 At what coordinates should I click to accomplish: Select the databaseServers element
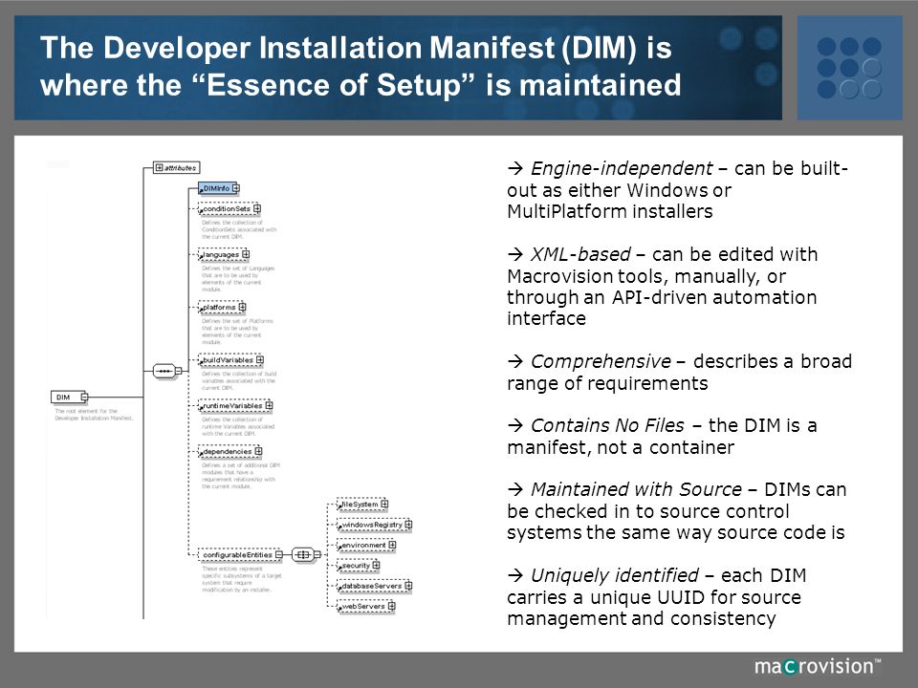click(x=372, y=586)
